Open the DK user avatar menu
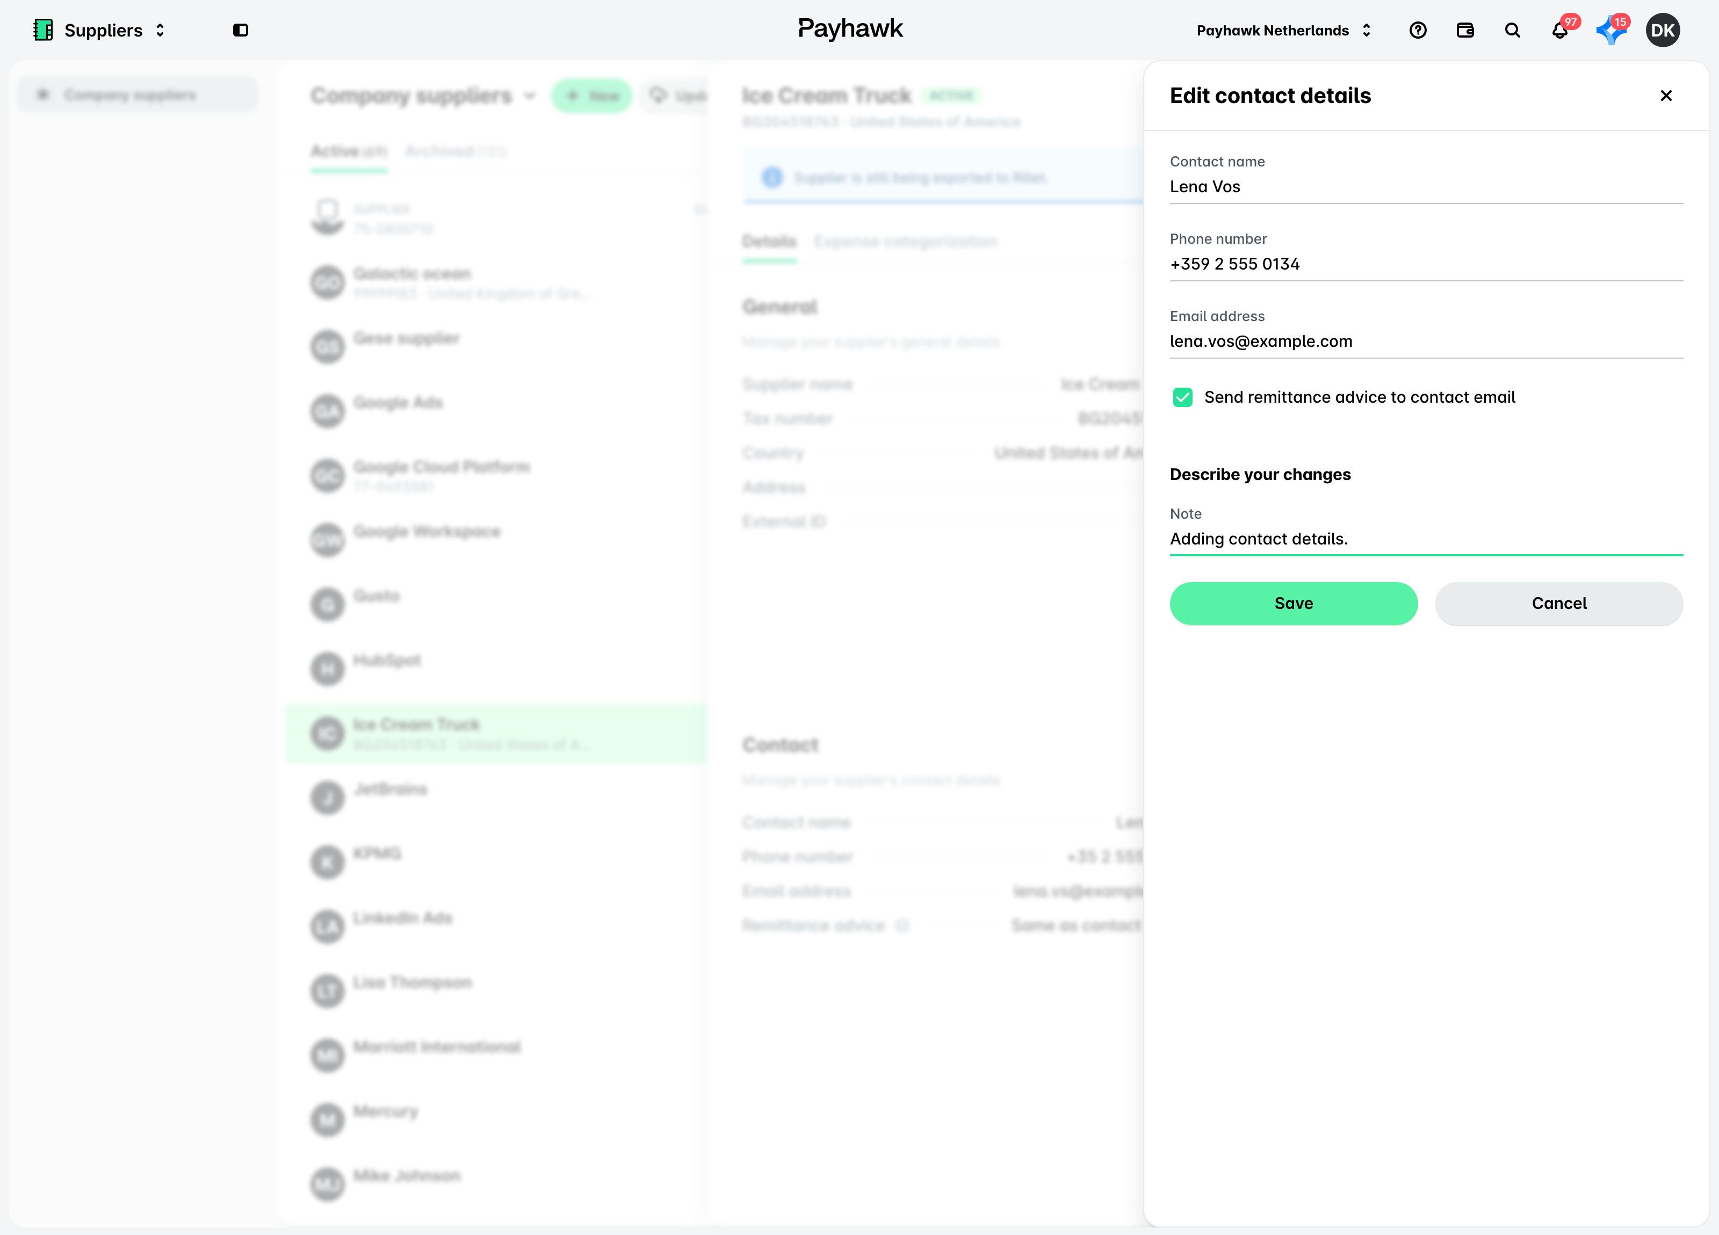Screen dimensions: 1719x1235 tap(1663, 30)
